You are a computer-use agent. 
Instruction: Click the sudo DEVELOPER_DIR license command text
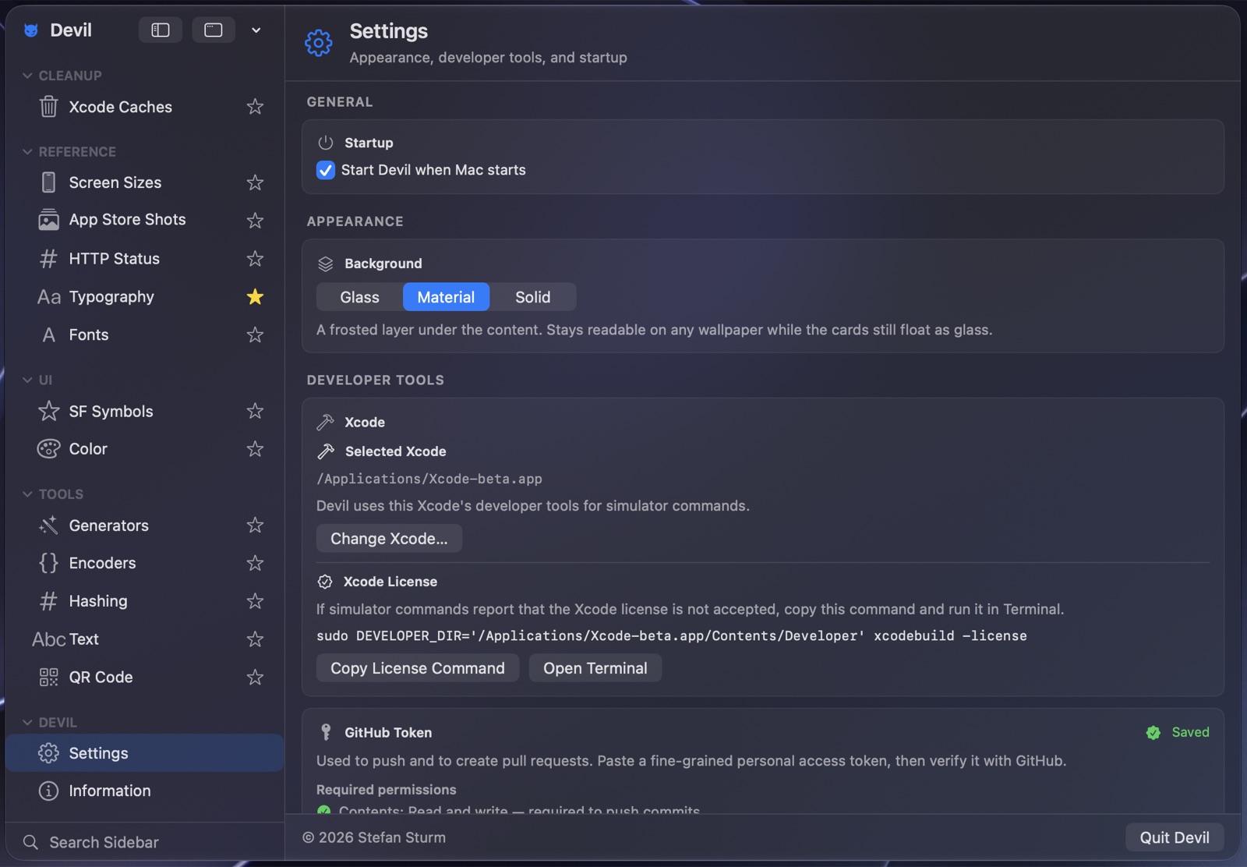671,635
